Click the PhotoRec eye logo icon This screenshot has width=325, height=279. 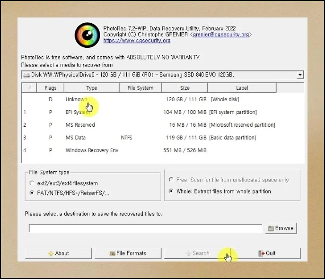coord(87,35)
